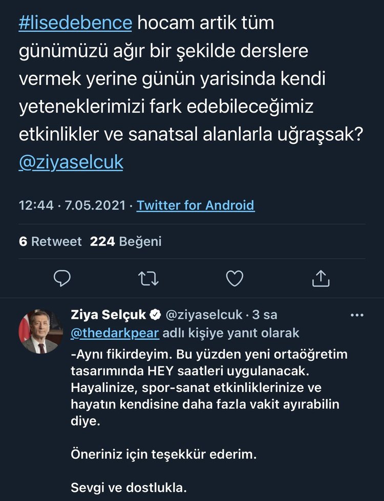The width and height of the screenshot is (384, 501).
Task: Open Ziya Selçuk's profile picture
Action: pos(40,331)
